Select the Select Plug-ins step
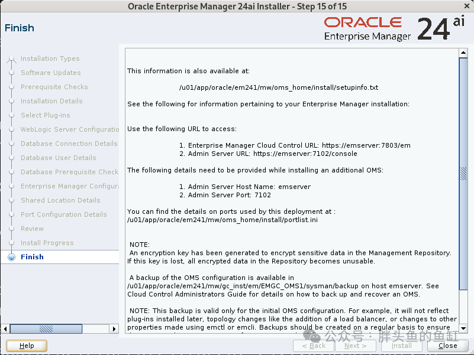 [46, 115]
